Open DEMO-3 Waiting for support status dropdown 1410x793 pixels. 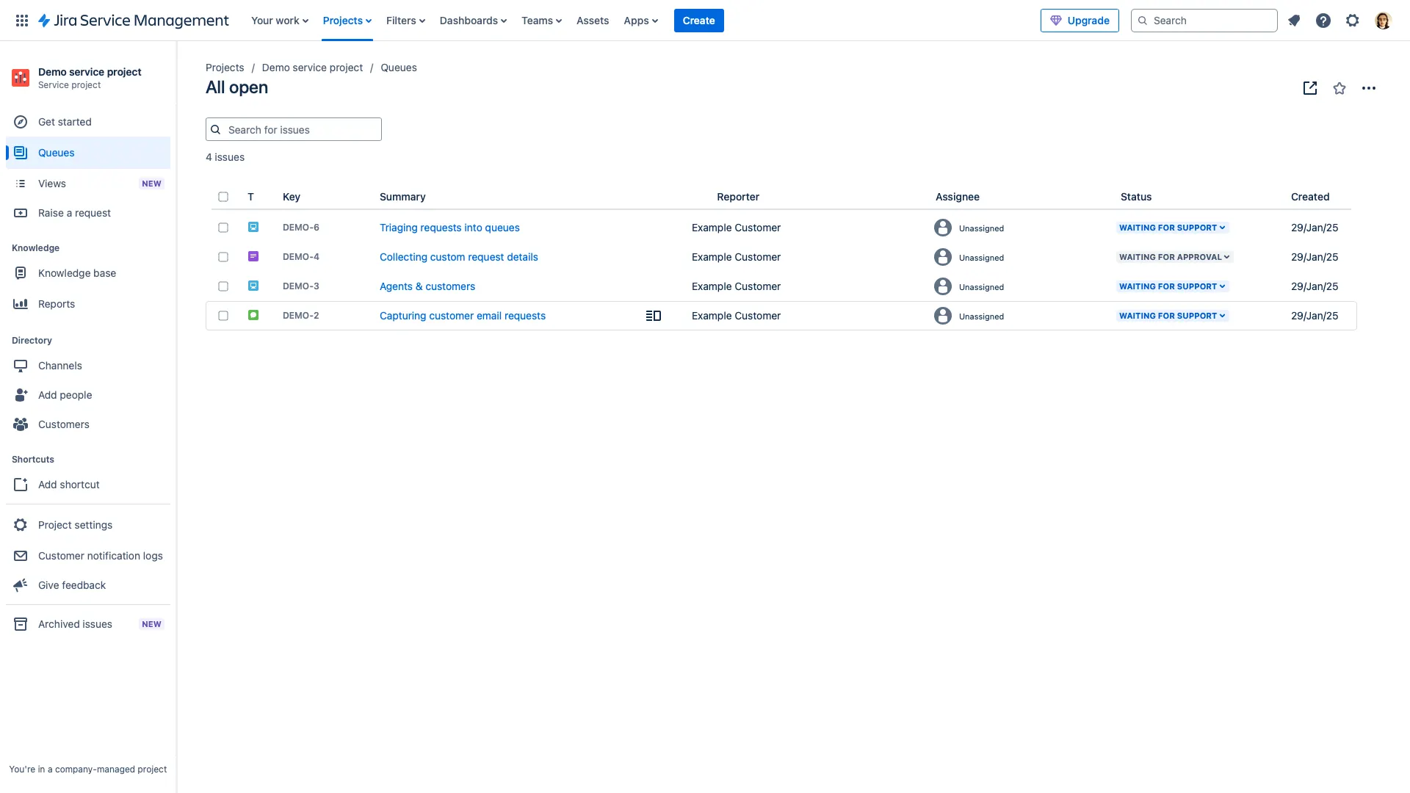tap(1172, 286)
